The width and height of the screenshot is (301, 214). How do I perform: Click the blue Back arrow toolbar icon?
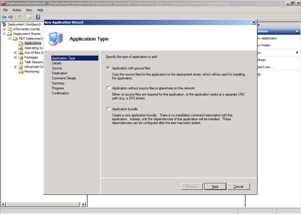4,17
